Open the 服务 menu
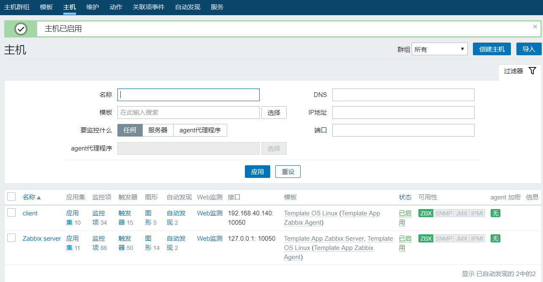This screenshot has height=282, width=543. (217, 7)
